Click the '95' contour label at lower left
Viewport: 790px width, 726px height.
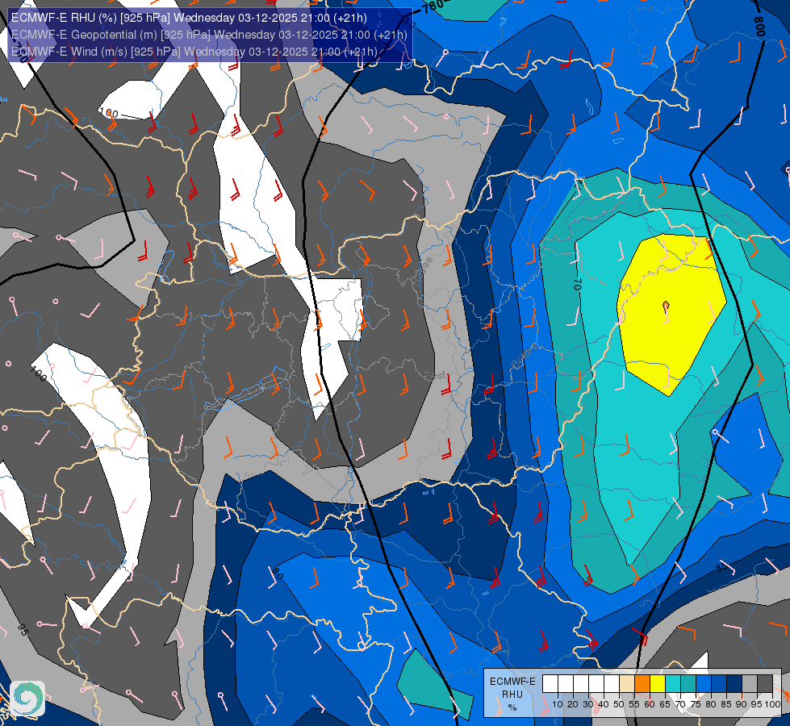pyautogui.click(x=23, y=629)
